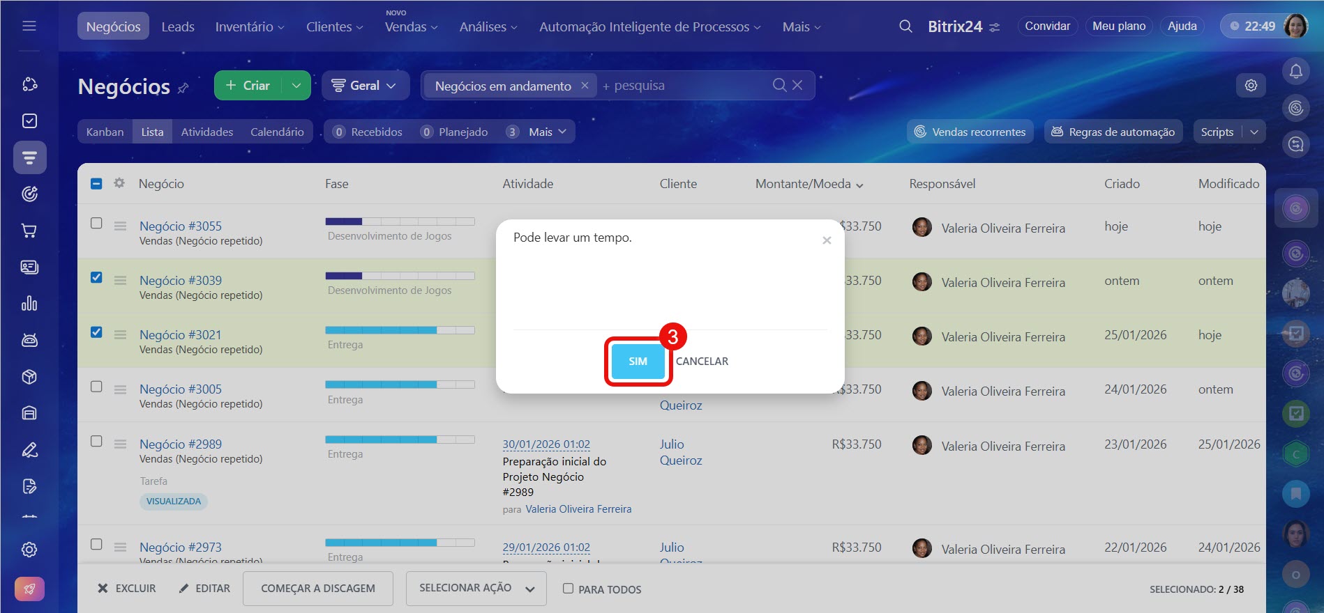Confirm with the SIM button
Image resolution: width=1324 pixels, height=613 pixels.
tap(638, 362)
